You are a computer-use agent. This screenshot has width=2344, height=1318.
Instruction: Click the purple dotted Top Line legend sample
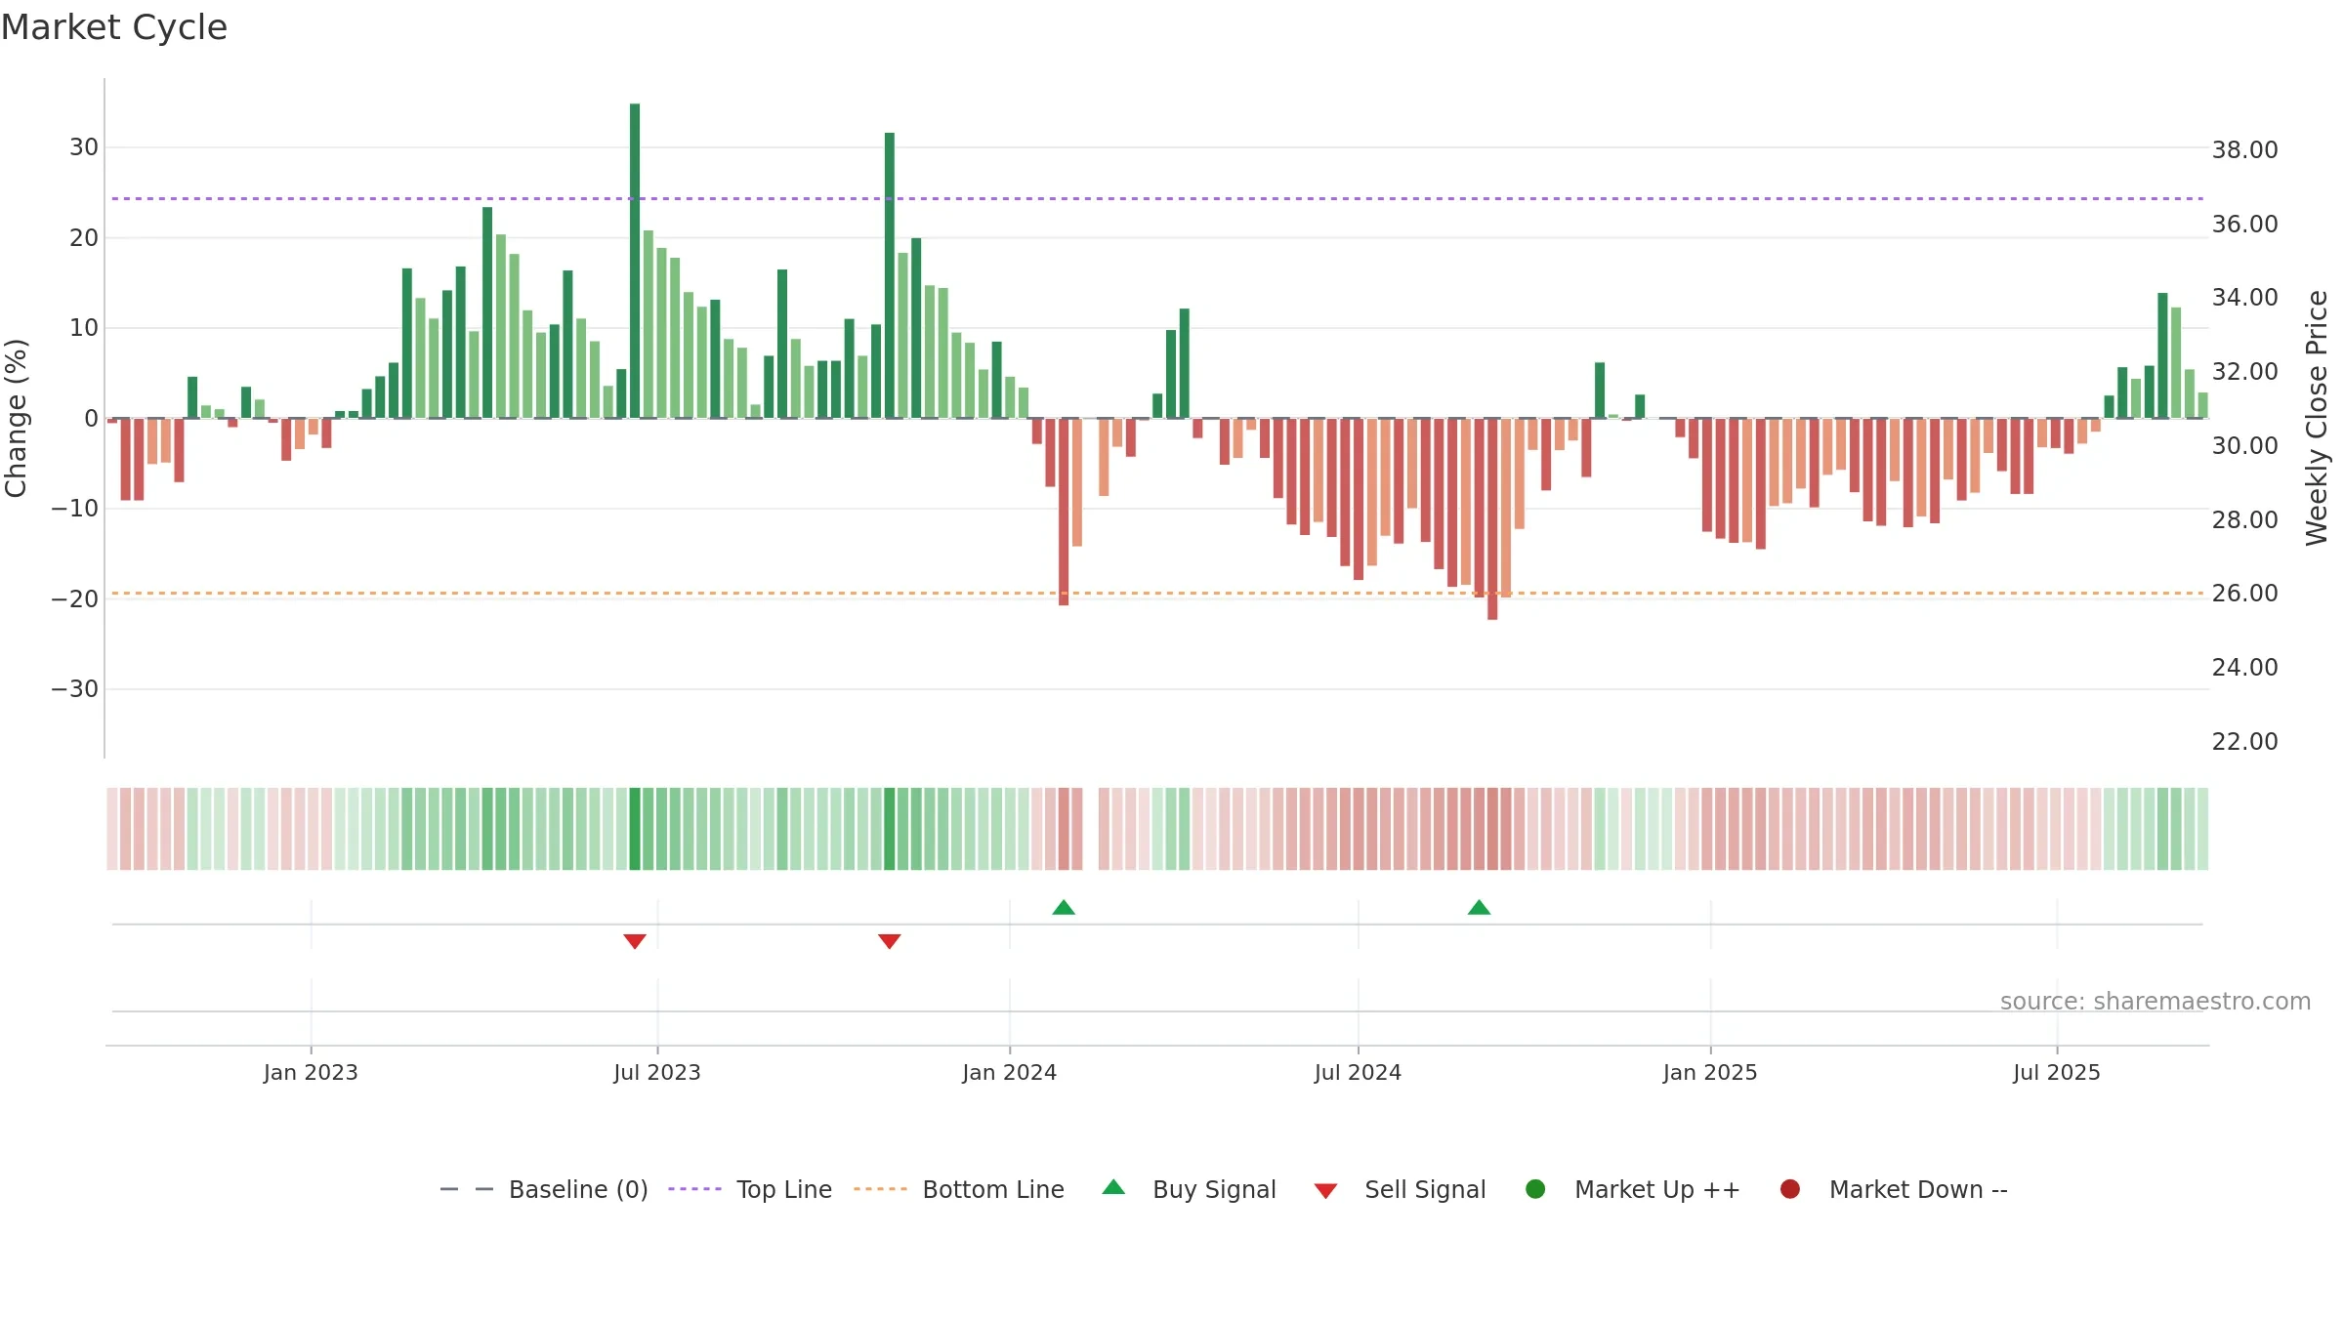point(694,1189)
